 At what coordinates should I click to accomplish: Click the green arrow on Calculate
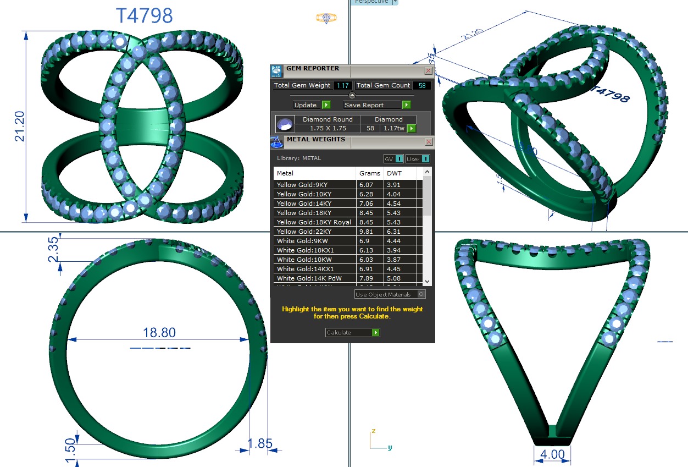pos(375,333)
